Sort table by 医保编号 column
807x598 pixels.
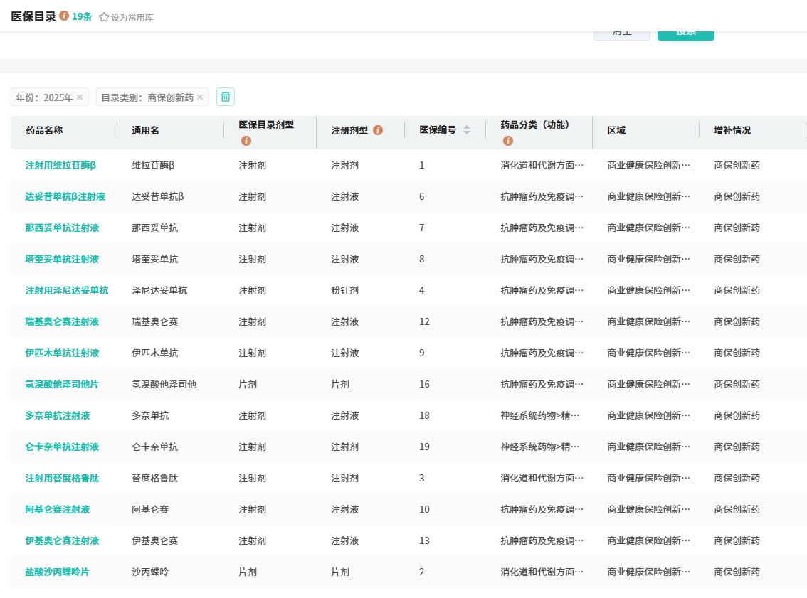tap(466, 130)
